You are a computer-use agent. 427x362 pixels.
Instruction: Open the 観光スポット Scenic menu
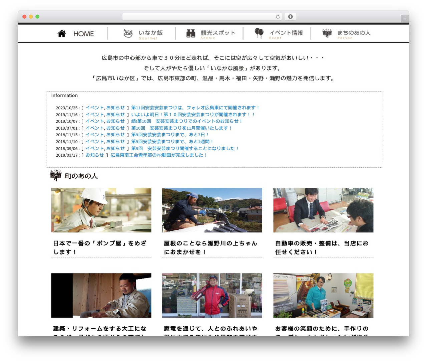point(210,34)
